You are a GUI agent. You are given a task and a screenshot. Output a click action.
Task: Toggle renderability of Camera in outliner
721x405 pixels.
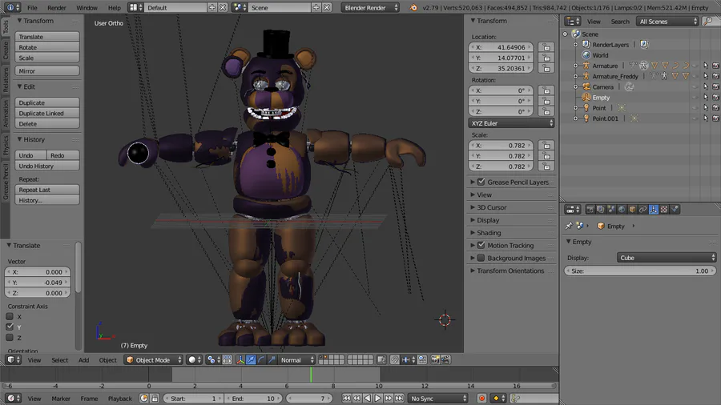tap(715, 86)
